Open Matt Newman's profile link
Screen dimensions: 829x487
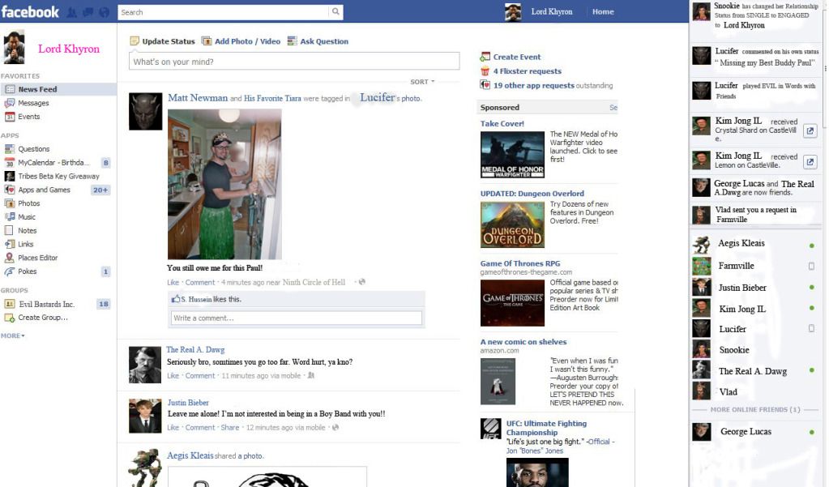[x=198, y=98]
